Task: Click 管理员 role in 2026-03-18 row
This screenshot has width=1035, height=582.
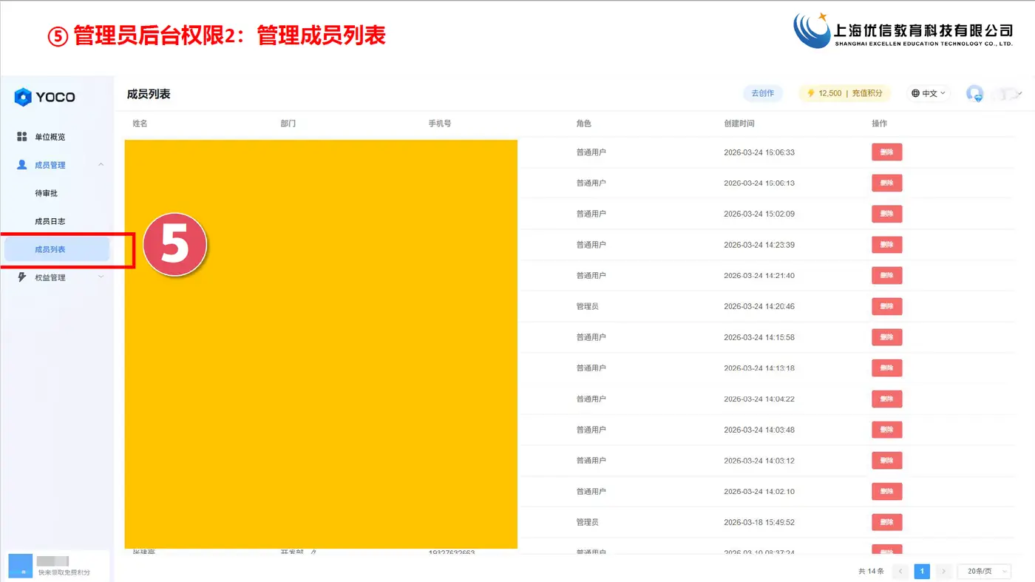Action: (x=587, y=522)
